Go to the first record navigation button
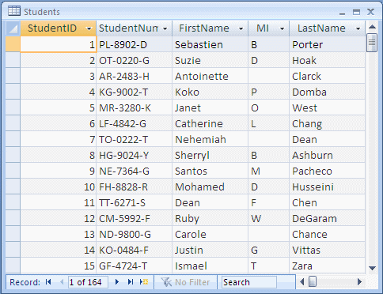The image size is (383, 294). click(x=48, y=282)
